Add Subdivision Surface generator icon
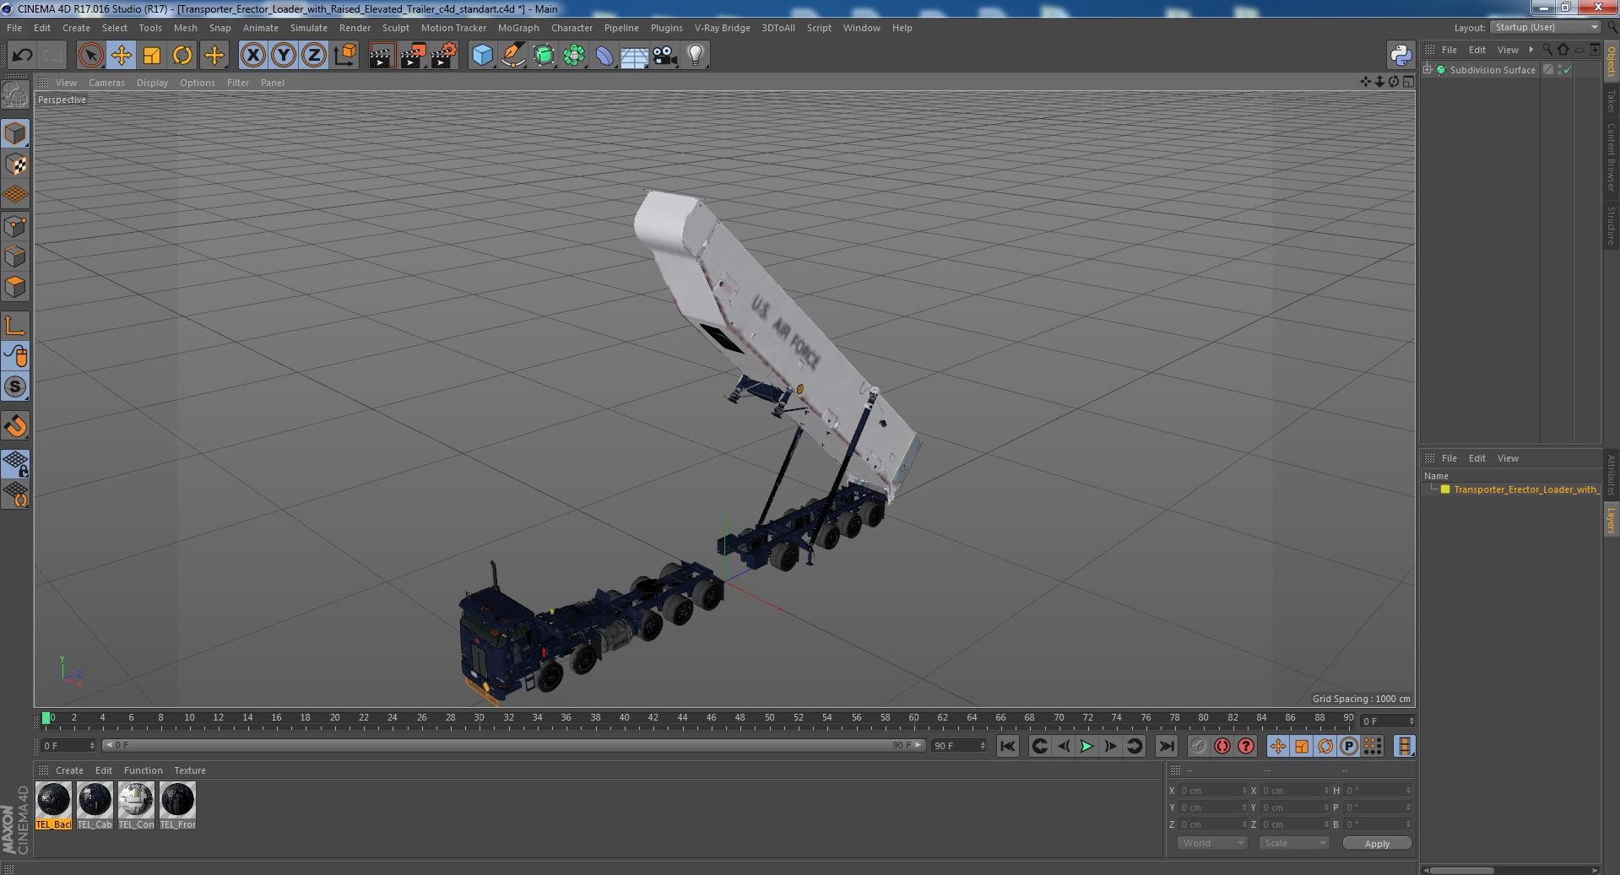Image resolution: width=1620 pixels, height=875 pixels. click(544, 56)
